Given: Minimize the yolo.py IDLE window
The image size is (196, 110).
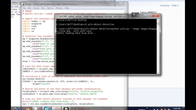Looking at the screenshot, I should [x=113, y=3].
